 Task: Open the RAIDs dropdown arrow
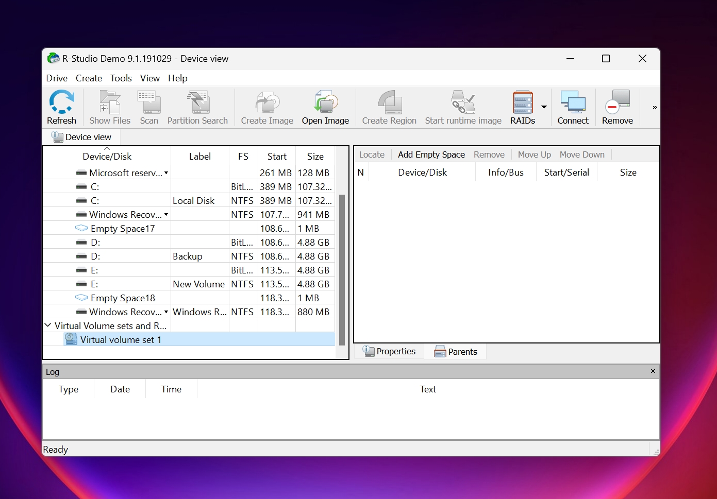544,107
